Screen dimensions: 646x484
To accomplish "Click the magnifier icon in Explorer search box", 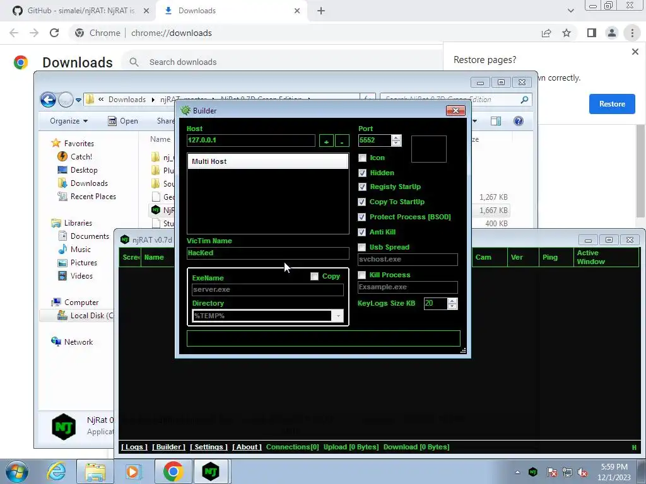I will point(524,100).
